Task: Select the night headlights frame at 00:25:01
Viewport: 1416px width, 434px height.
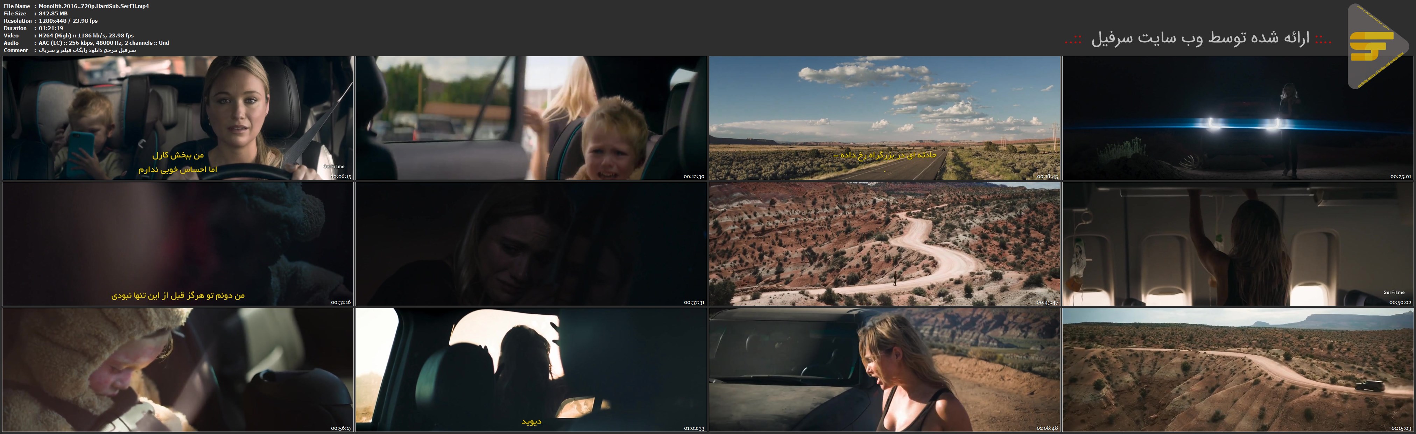Action: click(1238, 118)
